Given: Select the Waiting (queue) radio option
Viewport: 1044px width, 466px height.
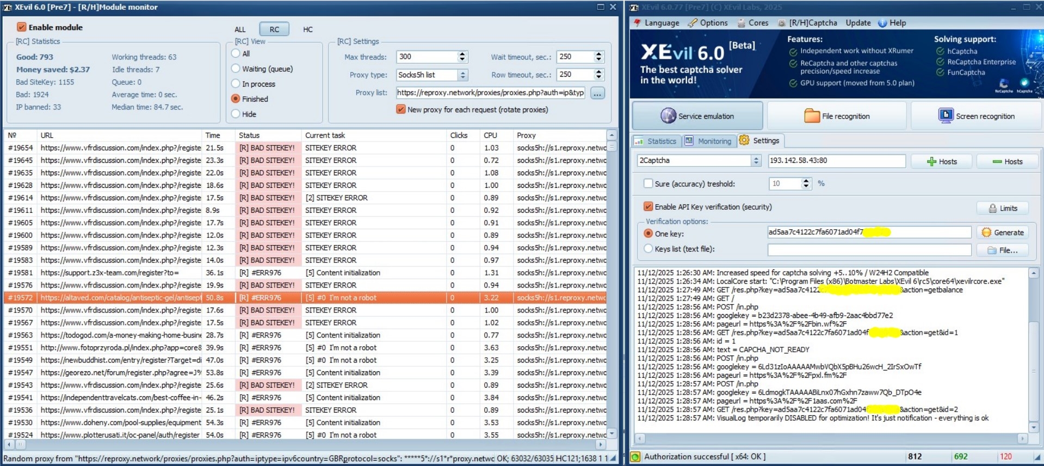Looking at the screenshot, I should point(236,69).
